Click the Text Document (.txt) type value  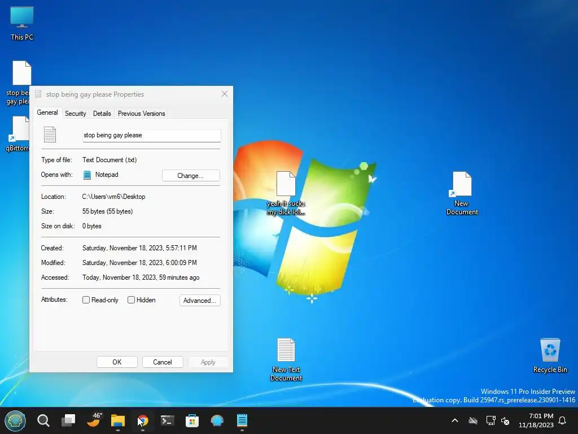click(110, 160)
